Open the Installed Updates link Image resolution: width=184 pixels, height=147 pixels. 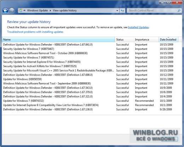coord(138,27)
